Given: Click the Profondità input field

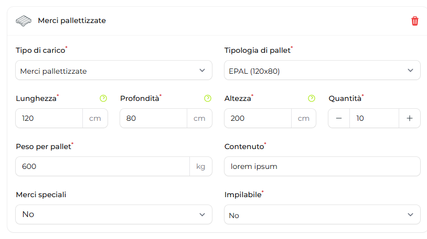Looking at the screenshot, I should coord(153,118).
